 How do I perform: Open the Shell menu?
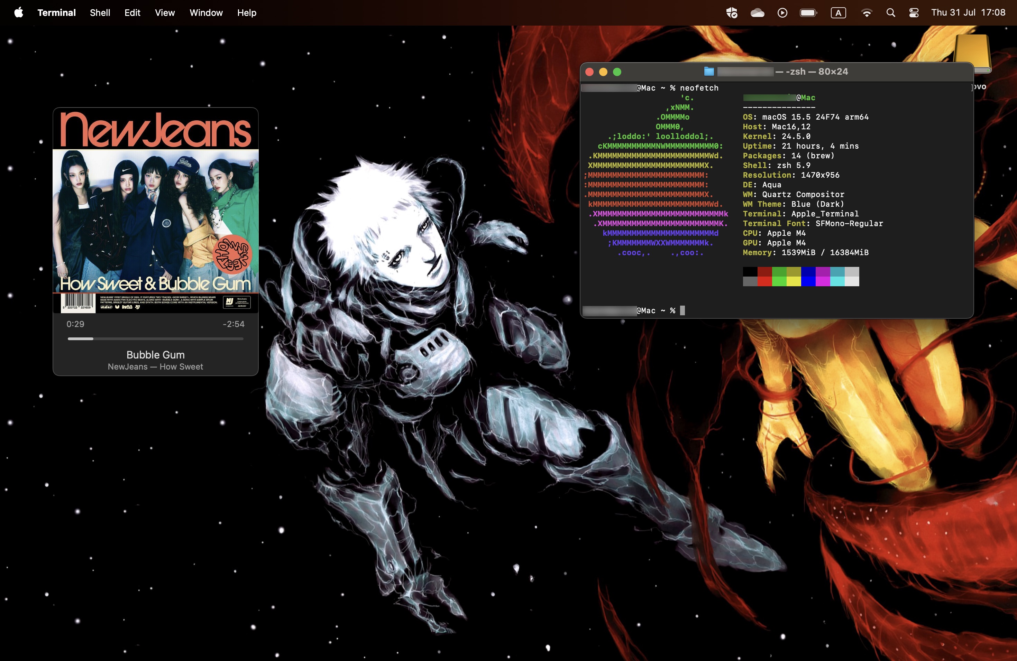[100, 12]
